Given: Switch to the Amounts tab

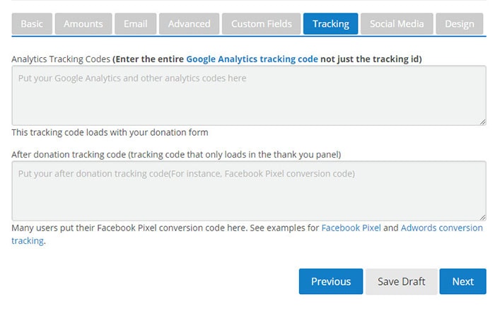Looking at the screenshot, I should [x=83, y=24].
